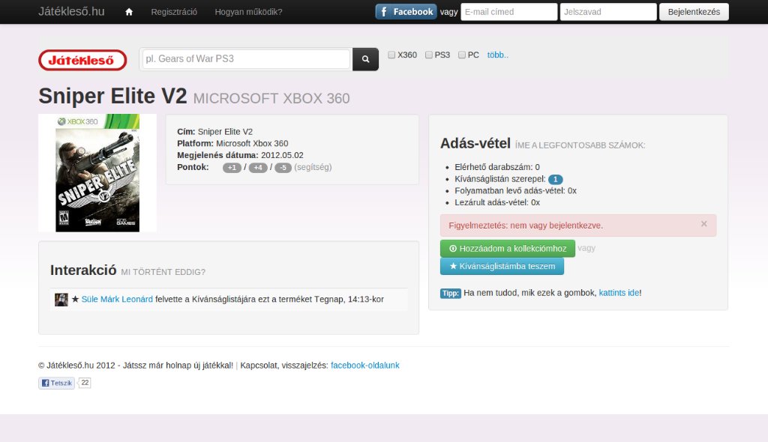Open the Sniper Elite V2 cover image
The height and width of the screenshot is (442, 768).
[x=97, y=173]
